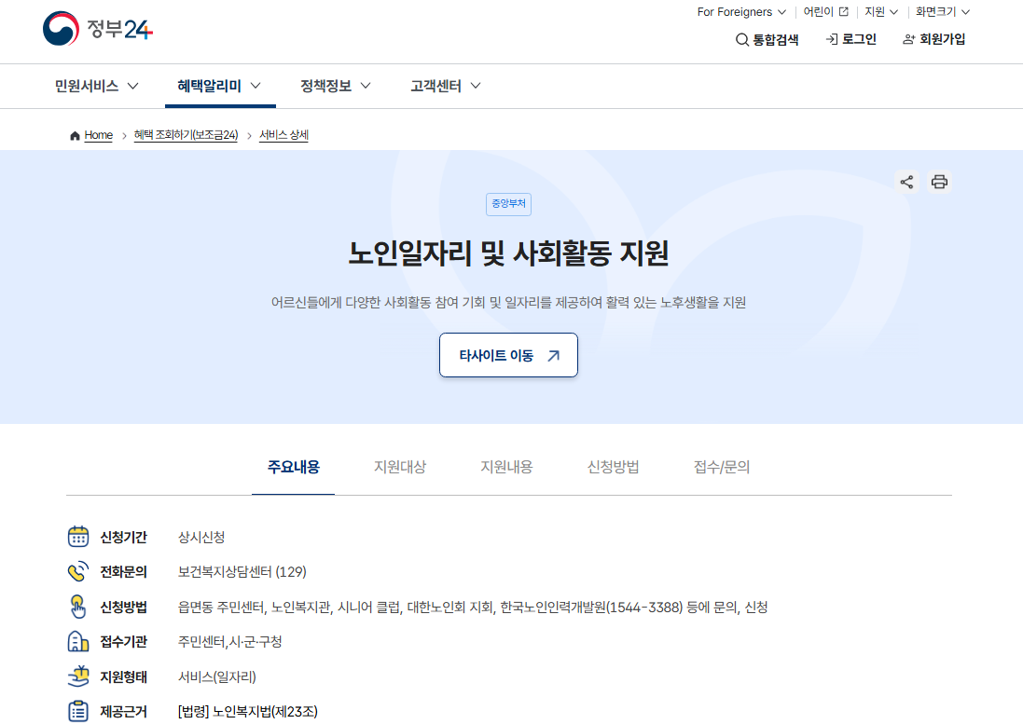Switch to the 지원대상 tab
The height and width of the screenshot is (724, 1023).
click(x=400, y=467)
